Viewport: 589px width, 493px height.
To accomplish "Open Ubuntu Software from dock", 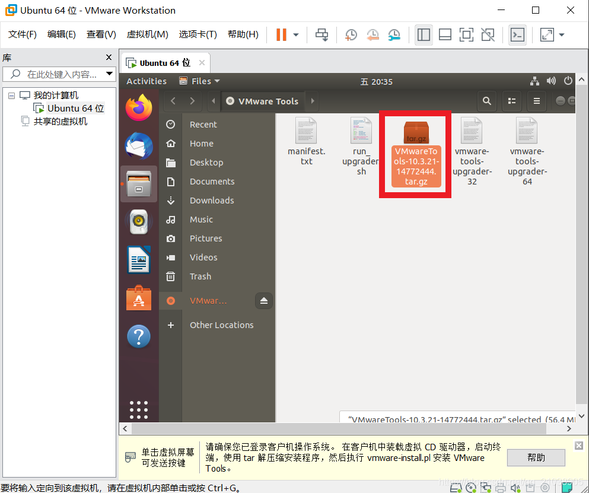I will (x=139, y=298).
